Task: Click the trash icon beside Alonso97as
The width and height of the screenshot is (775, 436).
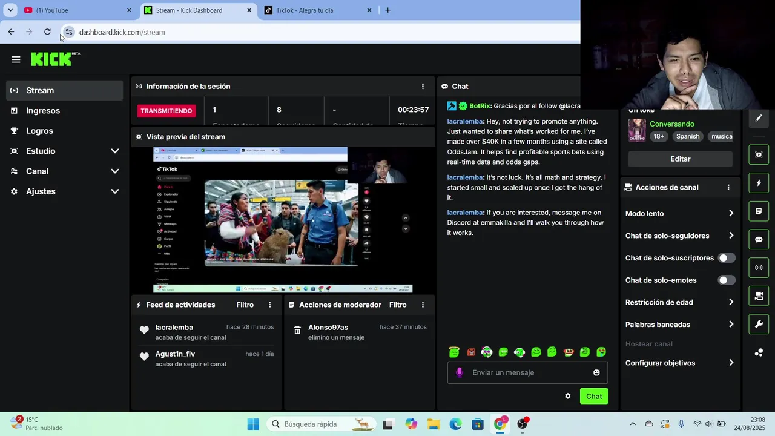Action: click(x=297, y=330)
